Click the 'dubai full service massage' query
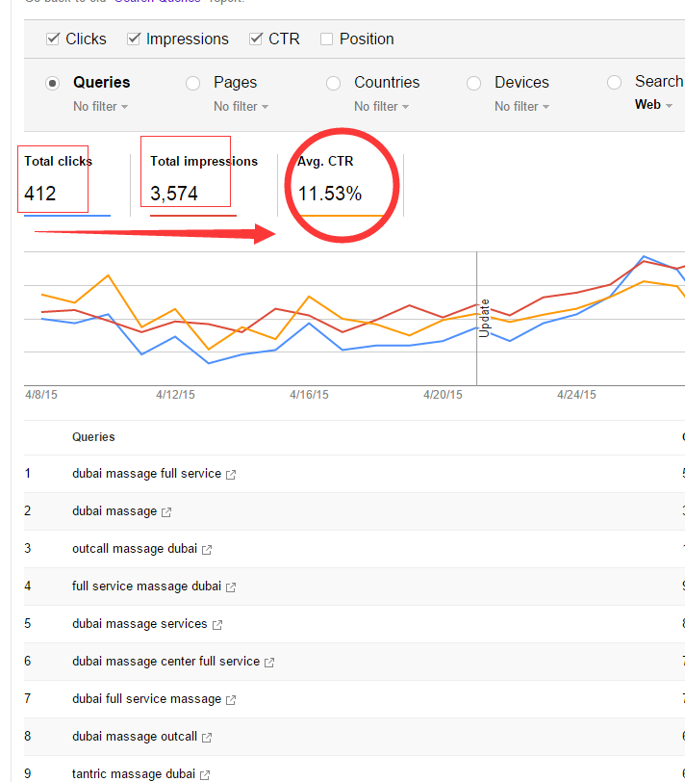This screenshot has width=685, height=782. point(146,699)
